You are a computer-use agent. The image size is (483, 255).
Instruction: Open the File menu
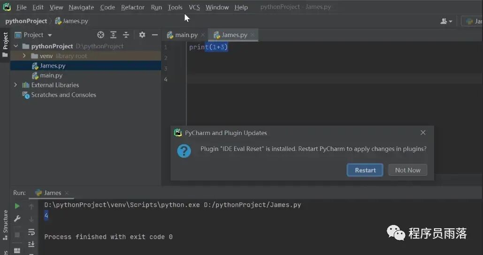click(x=21, y=7)
